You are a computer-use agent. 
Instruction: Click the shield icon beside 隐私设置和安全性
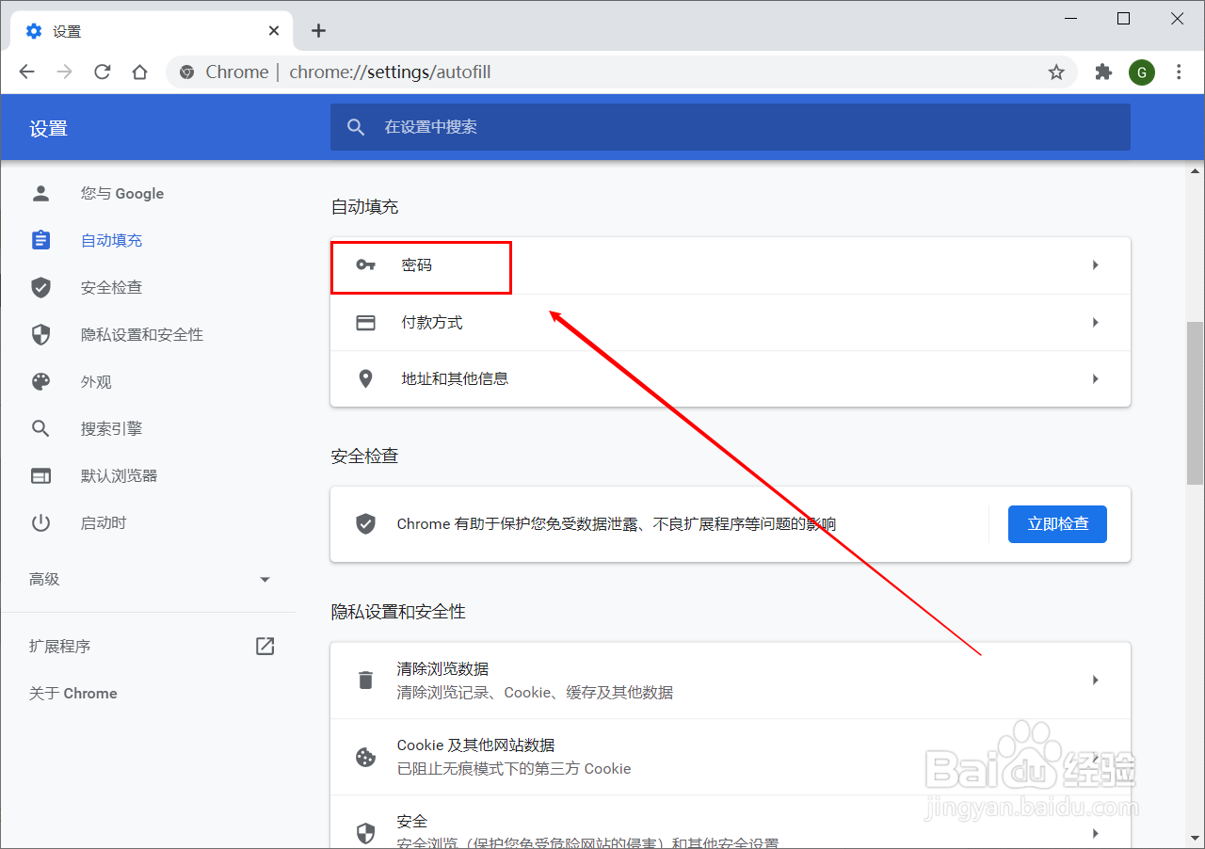pos(40,334)
